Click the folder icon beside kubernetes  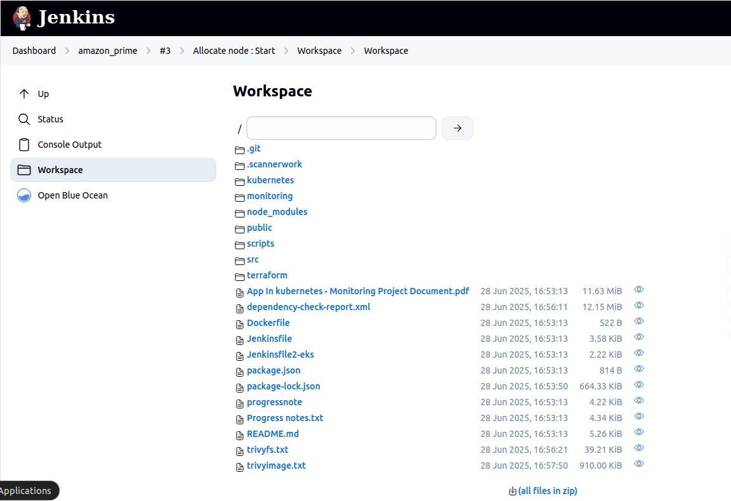pos(240,182)
